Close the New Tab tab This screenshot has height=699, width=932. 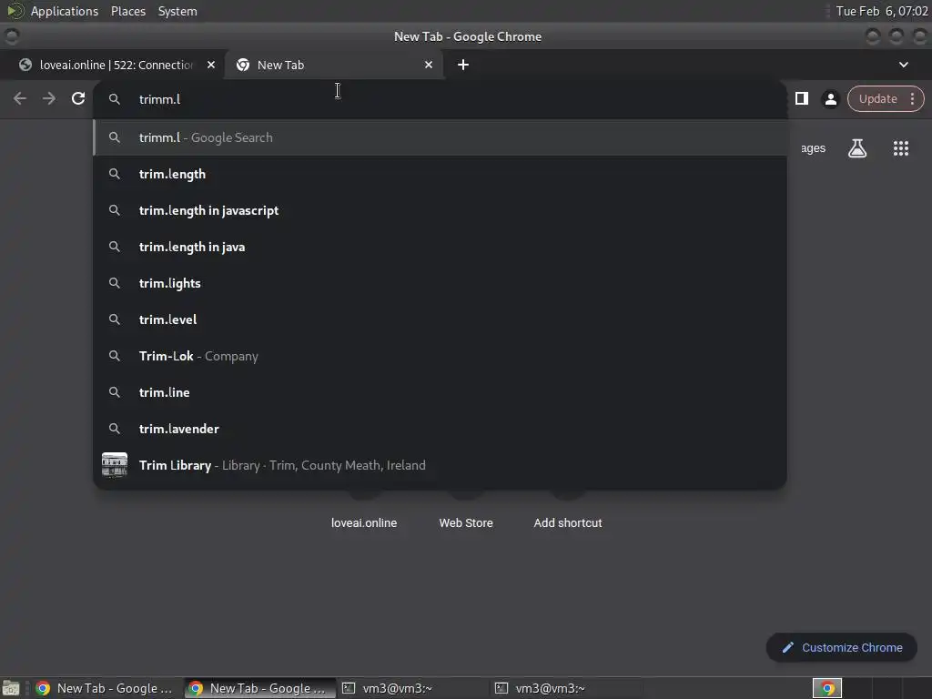[429, 65]
